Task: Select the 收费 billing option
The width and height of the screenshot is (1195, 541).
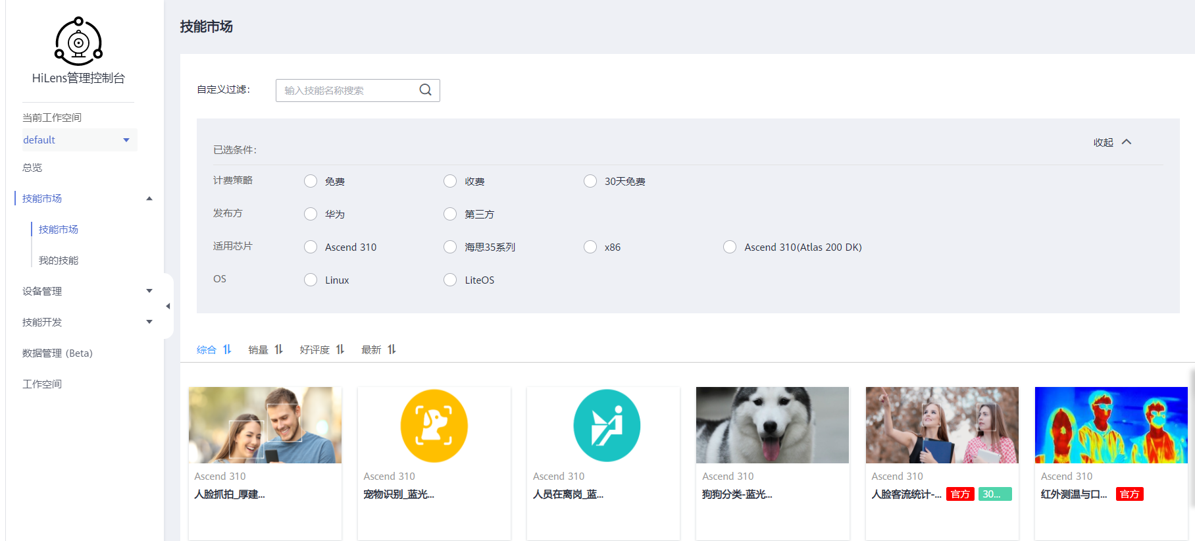Action: tap(450, 181)
